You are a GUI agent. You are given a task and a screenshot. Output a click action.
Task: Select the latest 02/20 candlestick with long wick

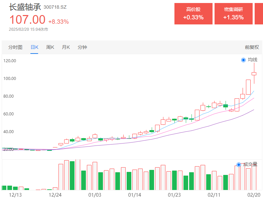254,74
